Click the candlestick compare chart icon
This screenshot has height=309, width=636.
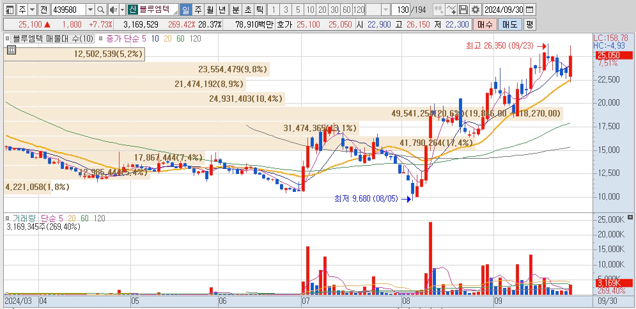(x=438, y=10)
